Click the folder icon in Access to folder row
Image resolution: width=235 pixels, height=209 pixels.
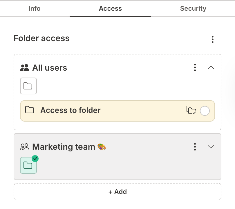click(x=29, y=110)
